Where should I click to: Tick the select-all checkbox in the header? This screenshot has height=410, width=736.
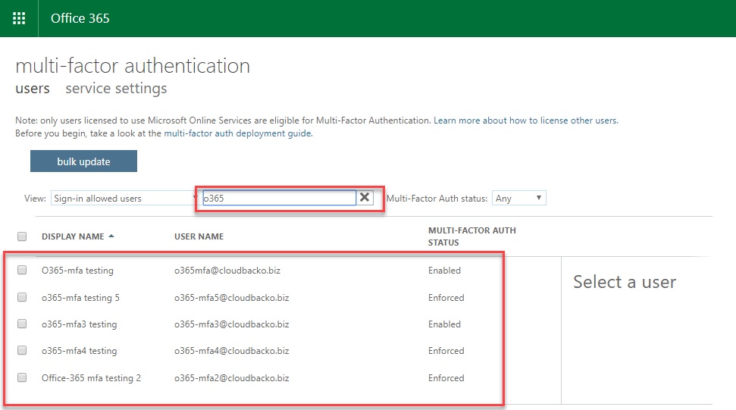(22, 236)
